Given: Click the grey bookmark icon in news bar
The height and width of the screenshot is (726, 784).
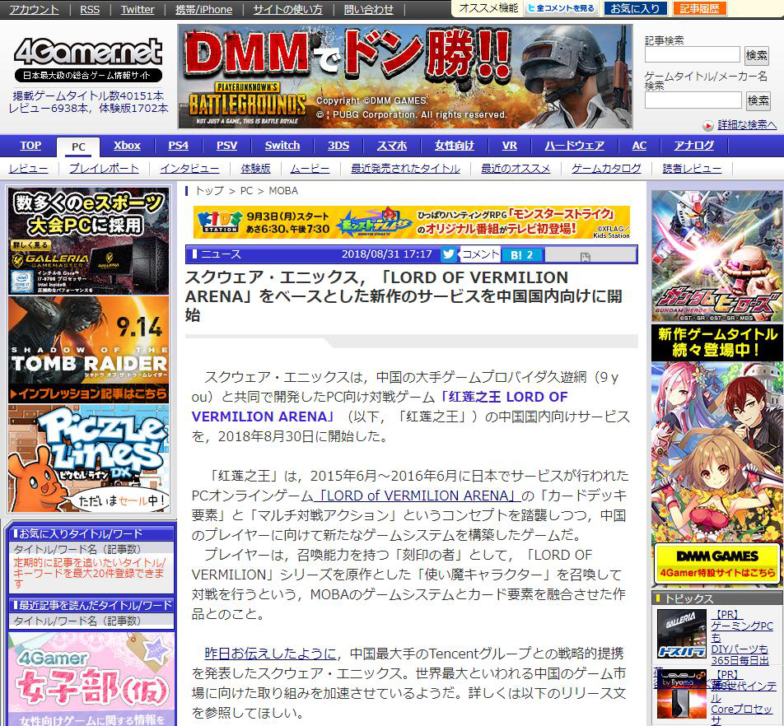Looking at the screenshot, I should tap(585, 256).
